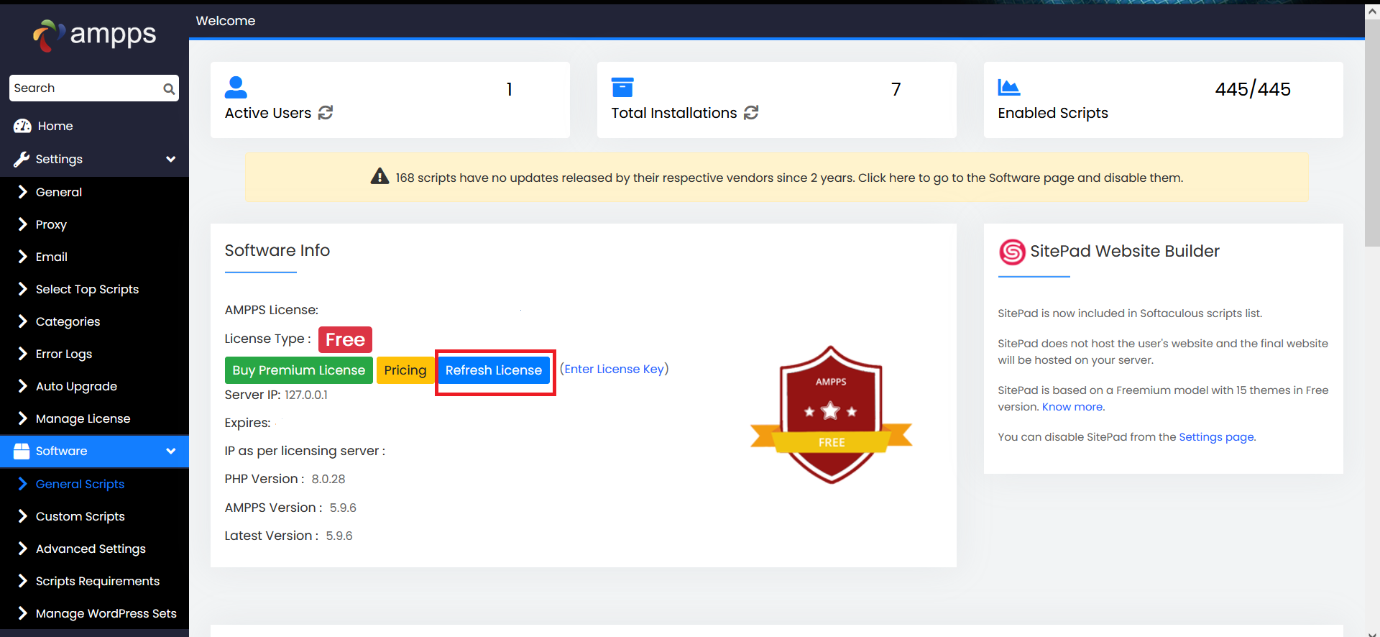Click the Software Info heading
1380x637 pixels.
(277, 250)
